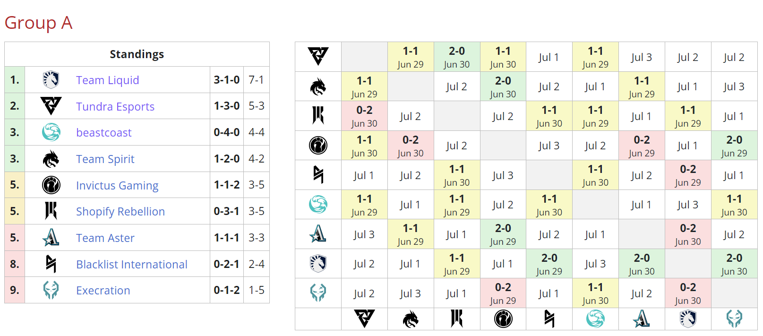Click Shopify Rebellion logo in crosstable's left column
This screenshot has width=763, height=336.
[318, 116]
